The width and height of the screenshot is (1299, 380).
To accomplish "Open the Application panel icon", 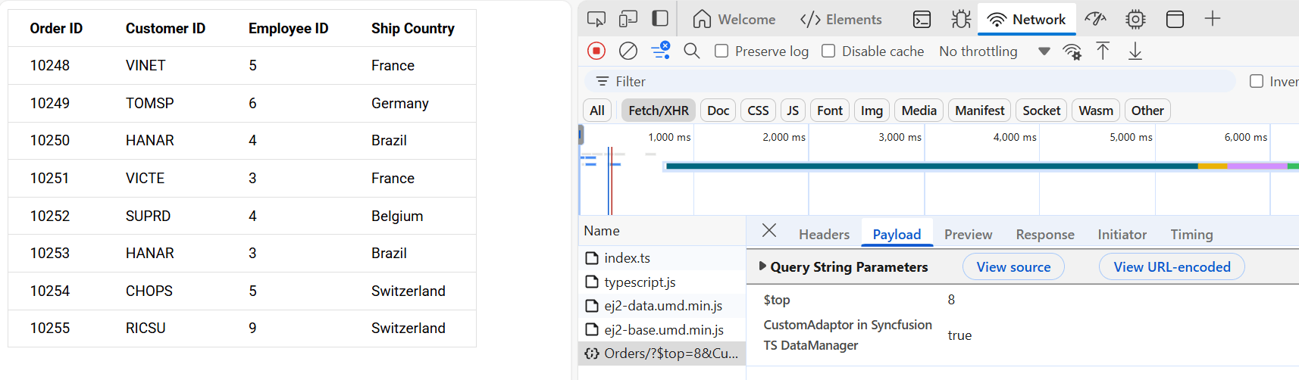I will [1175, 19].
